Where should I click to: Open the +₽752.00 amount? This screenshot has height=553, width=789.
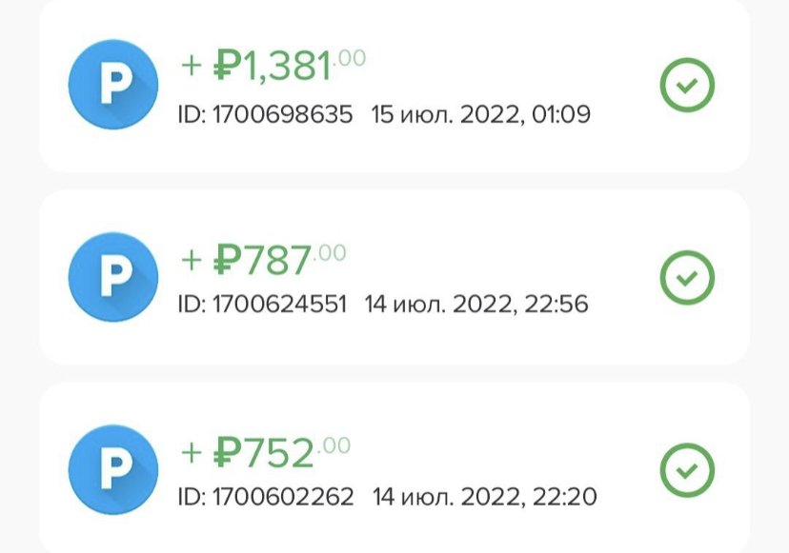click(x=265, y=452)
